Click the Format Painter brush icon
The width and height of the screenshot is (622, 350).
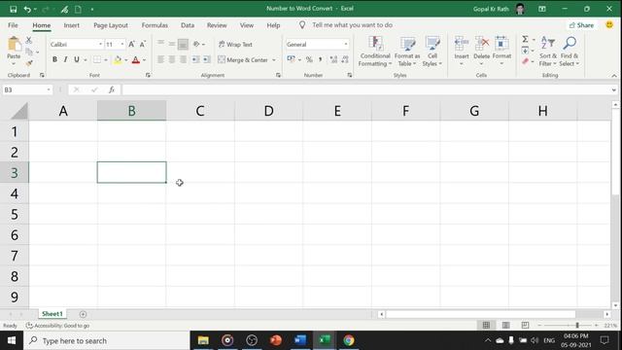pyautogui.click(x=28, y=63)
